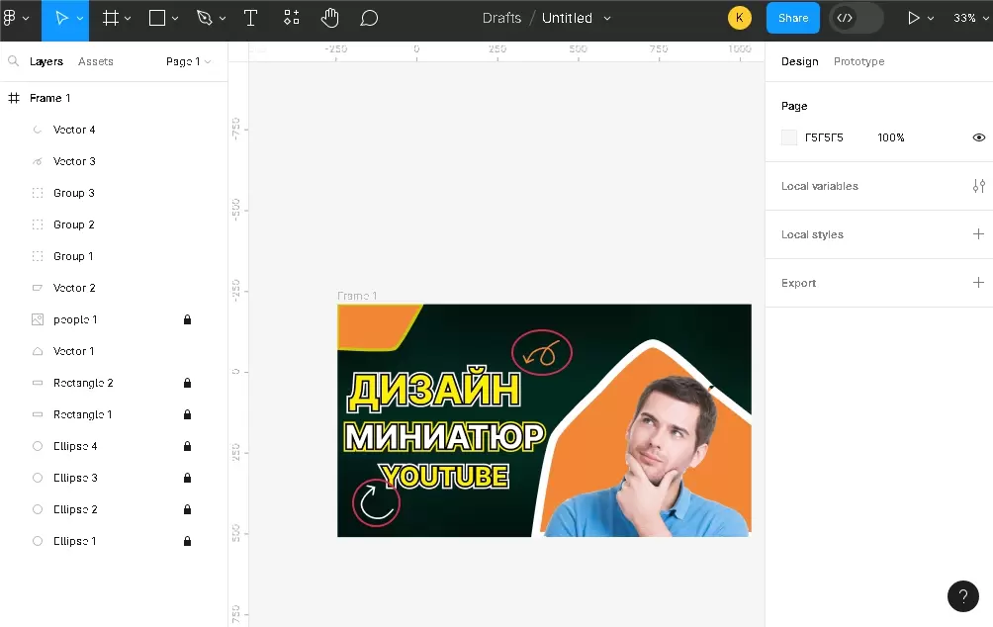Select the Comment tool
This screenshot has width=993, height=627.
pyautogui.click(x=369, y=18)
